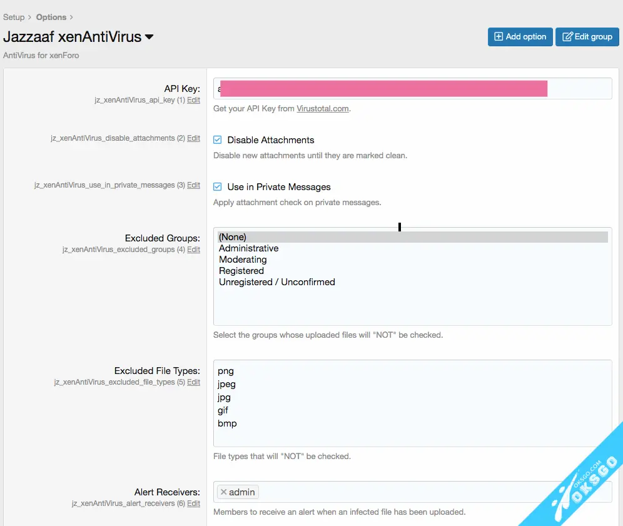Edit the alert_receivers option definition

(194, 503)
